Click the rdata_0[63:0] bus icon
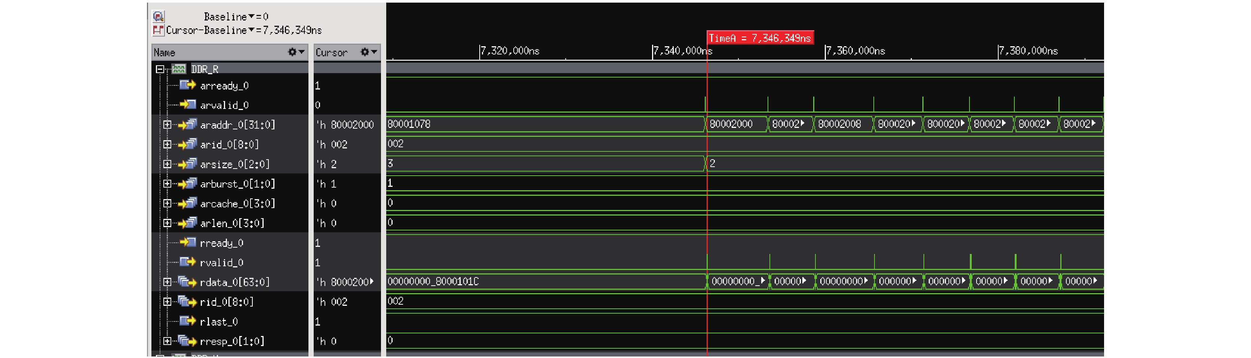 click(x=187, y=282)
